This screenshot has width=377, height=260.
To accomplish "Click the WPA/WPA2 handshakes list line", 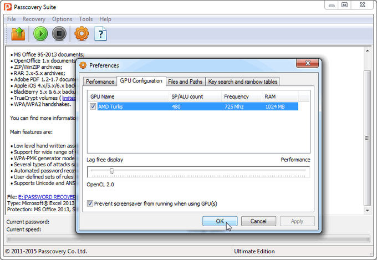I will click(42, 104).
